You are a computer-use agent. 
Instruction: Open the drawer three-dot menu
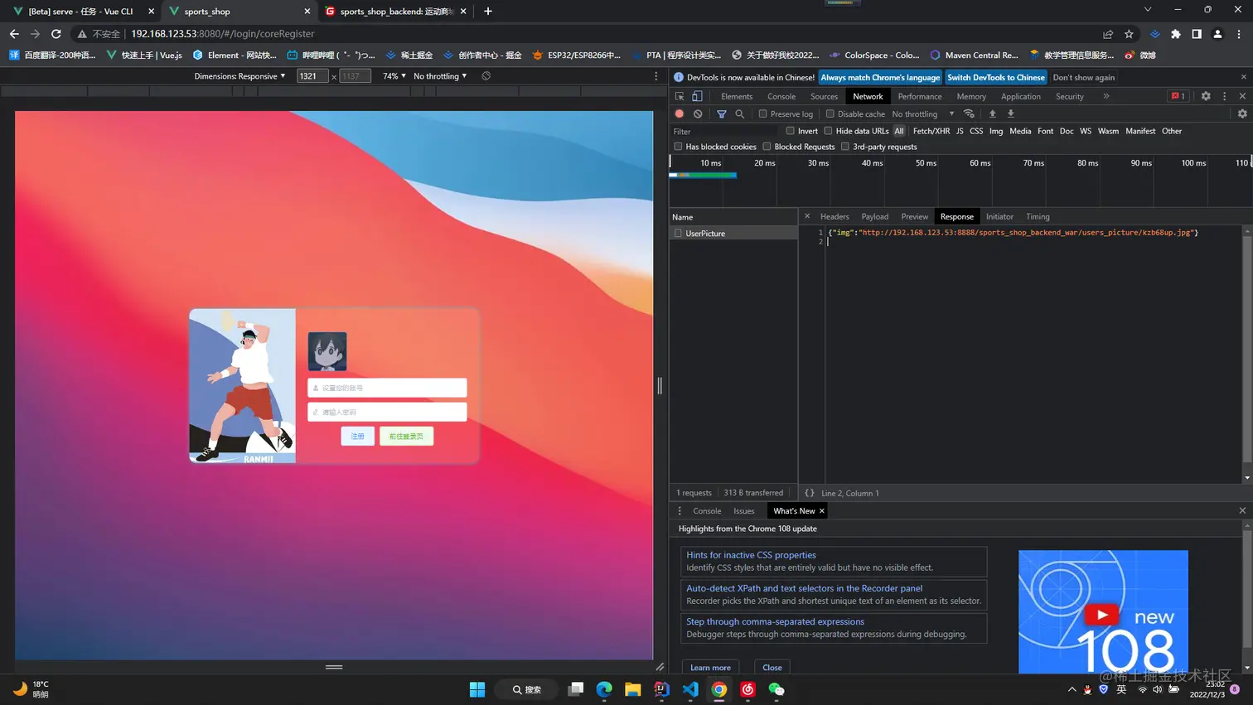680,511
